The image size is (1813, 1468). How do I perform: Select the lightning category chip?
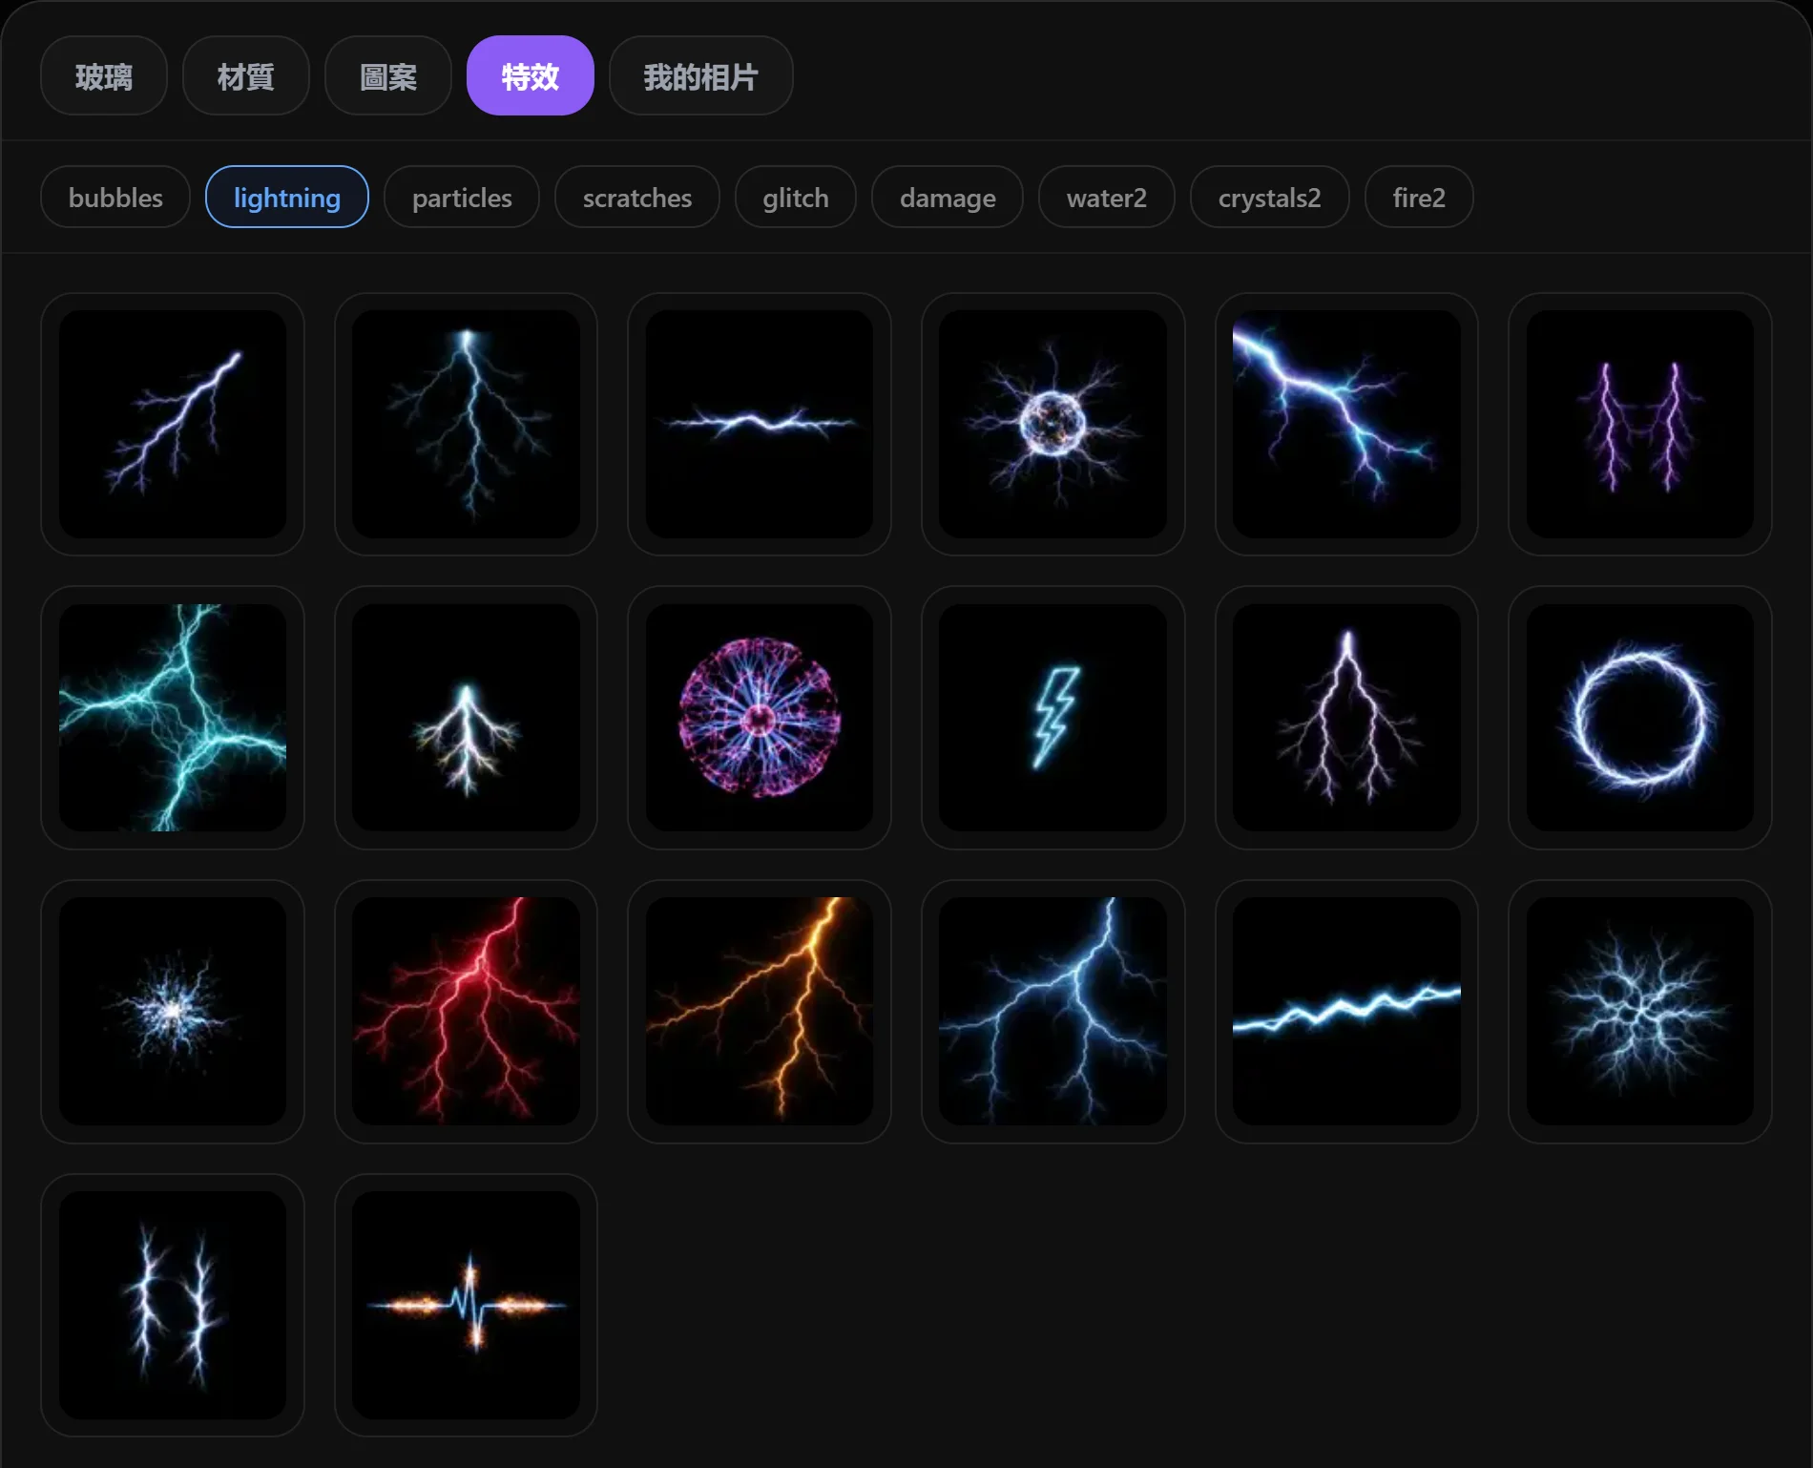pyautogui.click(x=287, y=198)
